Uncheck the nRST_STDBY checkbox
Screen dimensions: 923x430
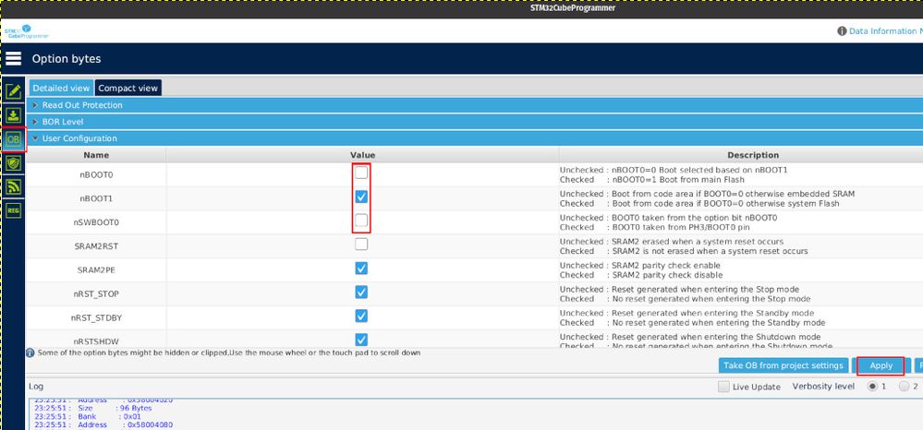coord(361,316)
